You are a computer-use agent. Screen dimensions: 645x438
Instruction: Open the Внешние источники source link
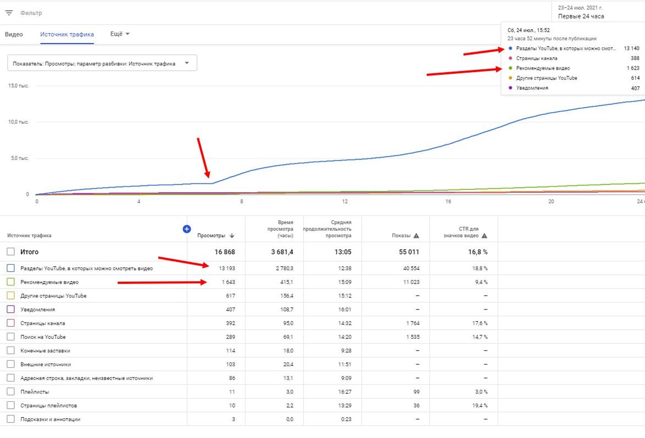coord(46,364)
